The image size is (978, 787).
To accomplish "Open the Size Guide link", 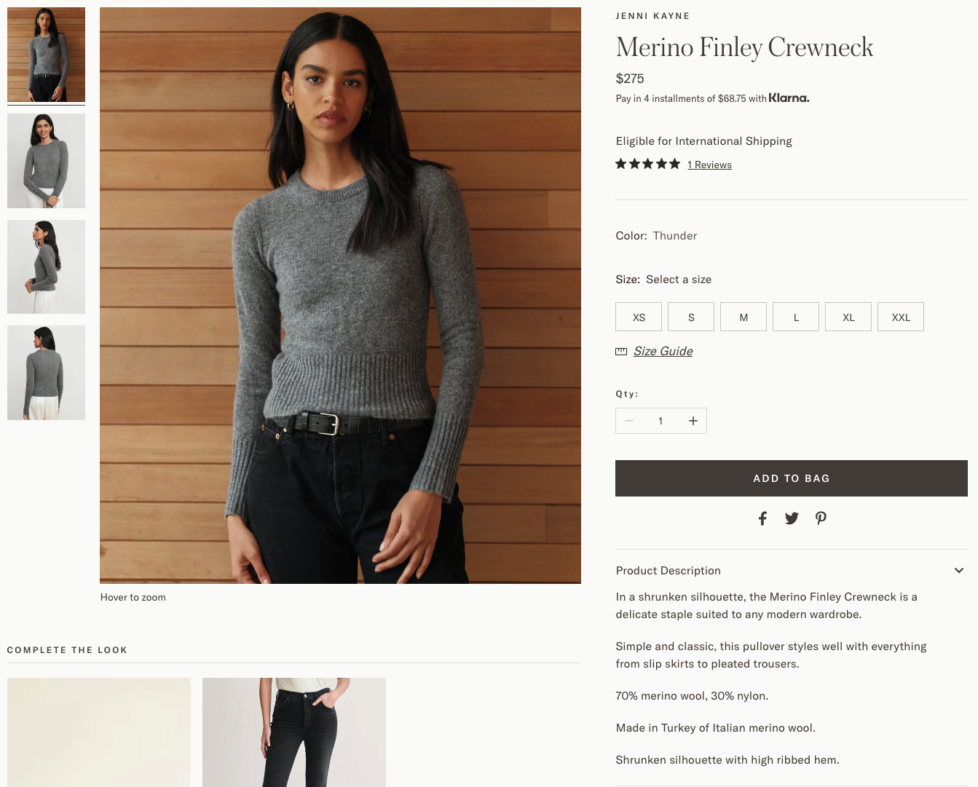I will click(663, 351).
